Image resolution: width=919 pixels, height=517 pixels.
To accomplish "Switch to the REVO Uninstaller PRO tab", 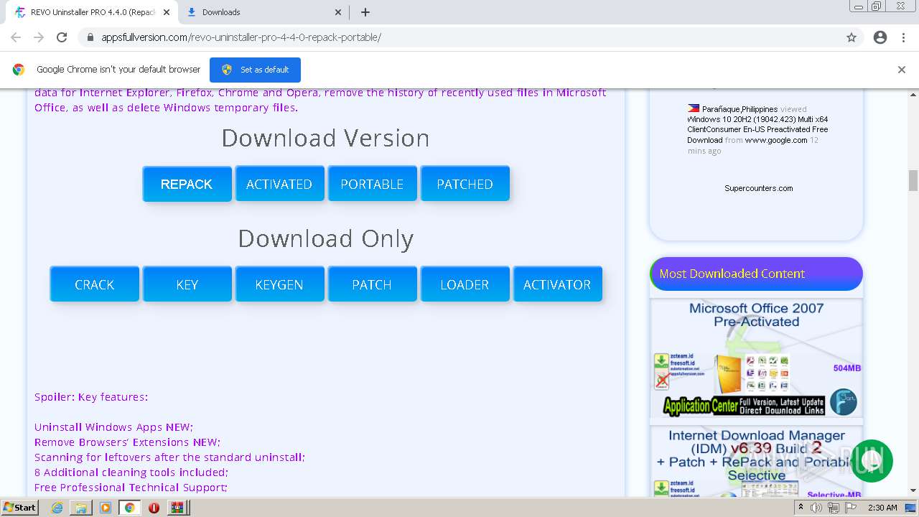I will (92, 12).
